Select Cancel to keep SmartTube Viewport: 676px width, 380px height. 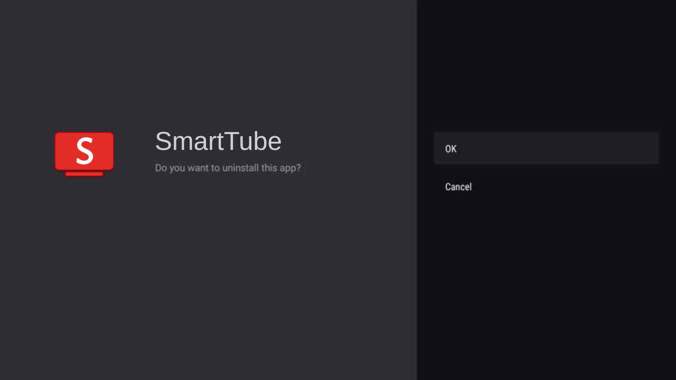point(547,187)
